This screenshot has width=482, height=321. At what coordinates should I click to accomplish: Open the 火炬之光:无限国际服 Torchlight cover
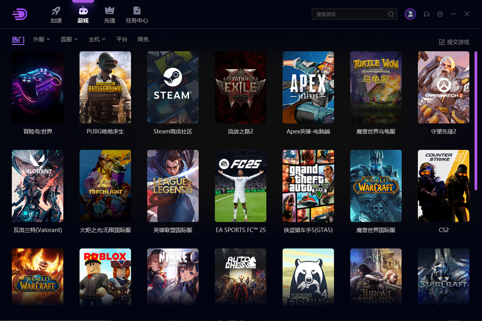click(105, 186)
